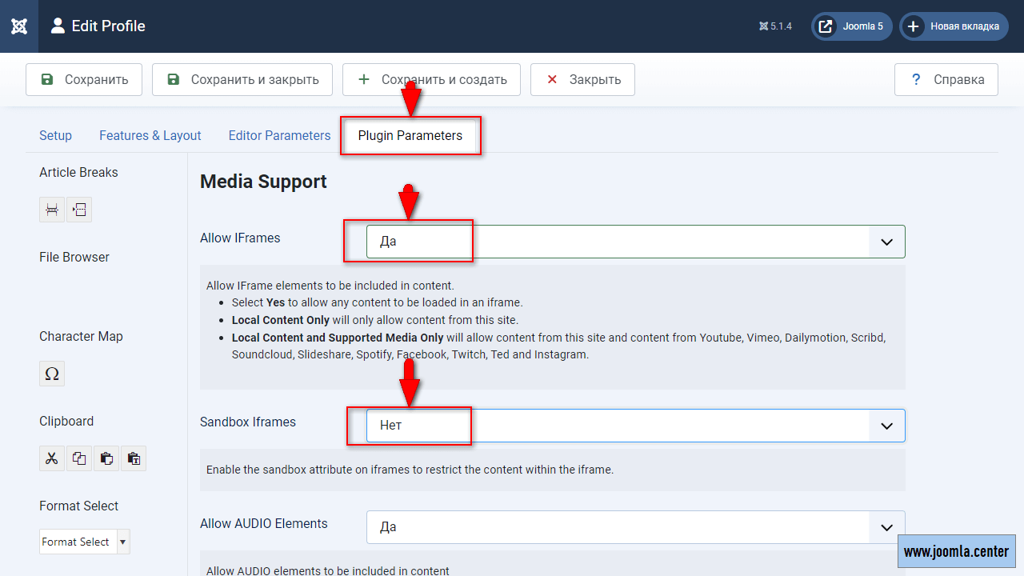Click the Сохранить button

pyautogui.click(x=84, y=80)
